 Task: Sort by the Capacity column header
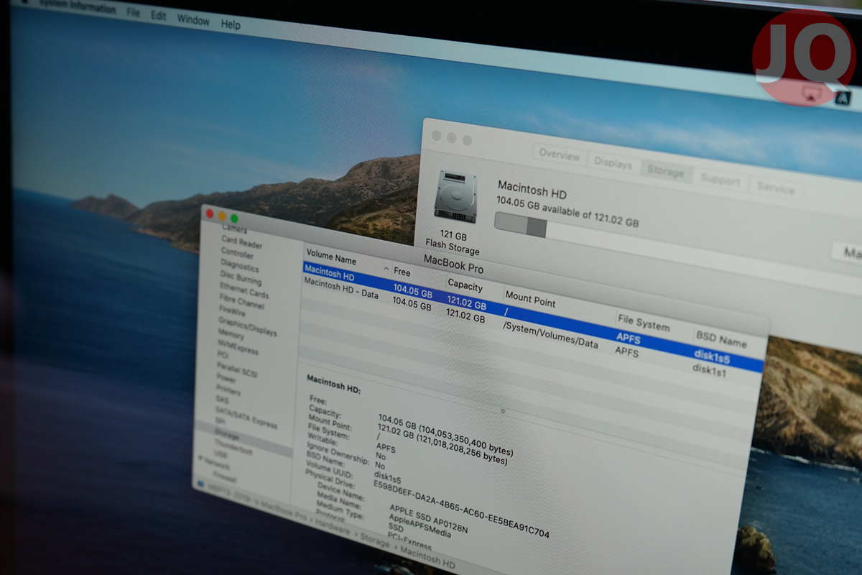[465, 285]
